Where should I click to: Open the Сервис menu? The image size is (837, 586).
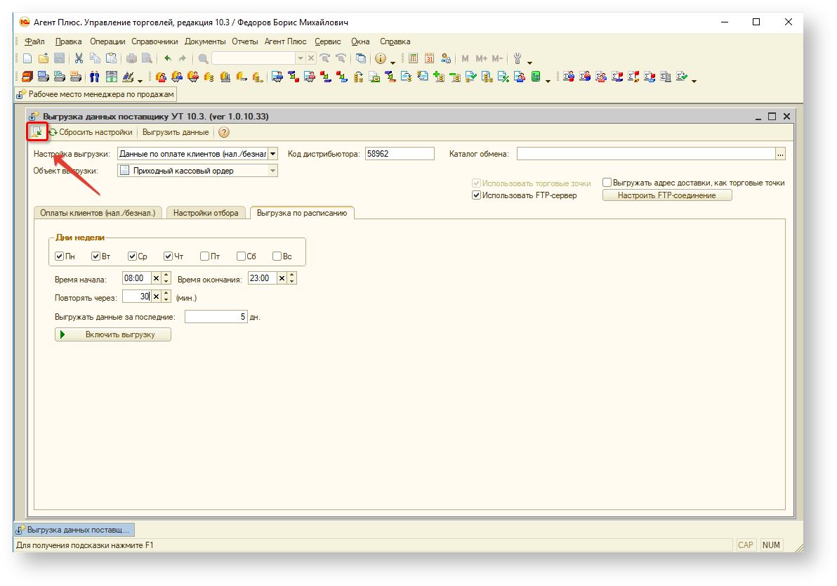tap(328, 41)
